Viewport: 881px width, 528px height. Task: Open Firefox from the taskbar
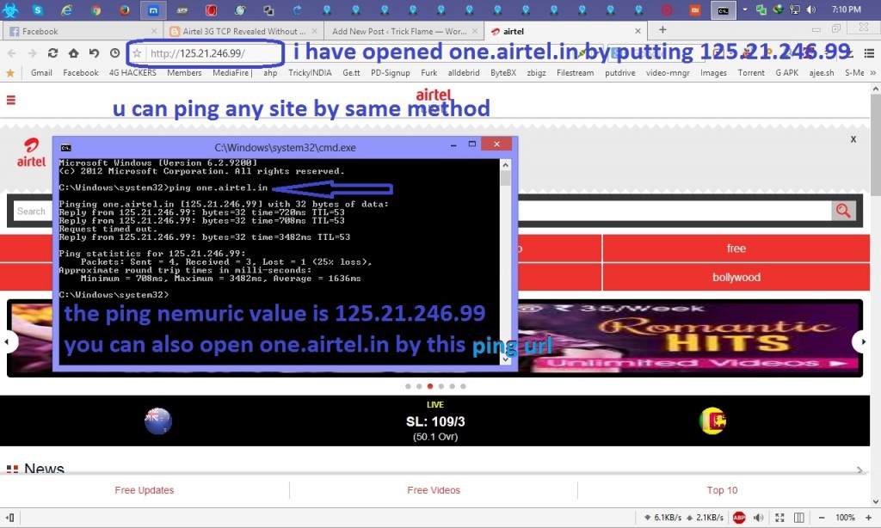point(124,9)
